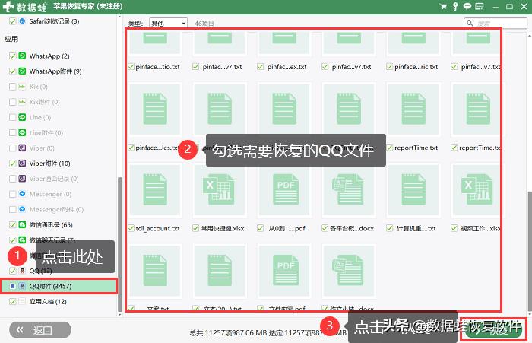Image resolution: width=532 pixels, height=343 pixels.
Task: Click the WhatsApp附件 (9) icon
Action: click(22, 71)
